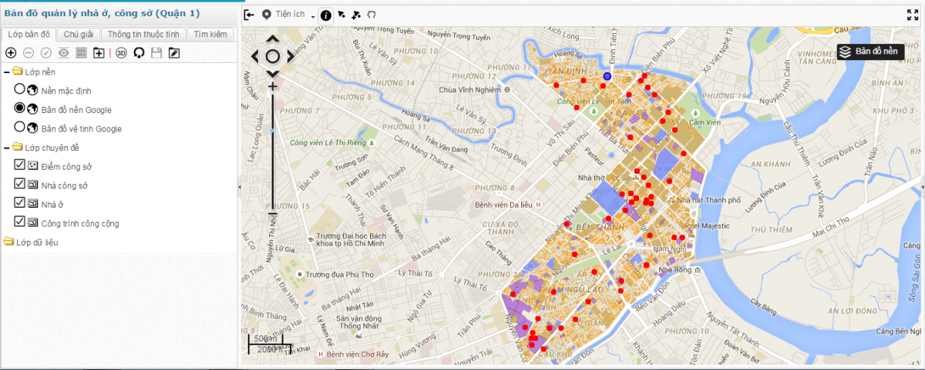Click the refresh layers circular arrow icon
Image resolution: width=925 pixels, height=370 pixels.
(140, 53)
